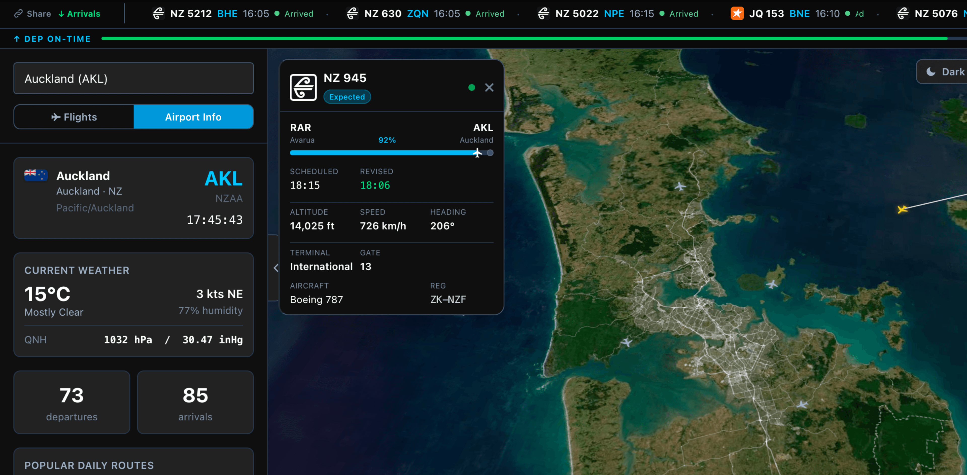Viewport: 967px width, 475px height.
Task: Click the gate 13 value
Action: pyautogui.click(x=365, y=266)
